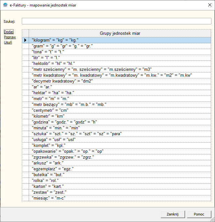
Task: Click the current row arrow indicator
Action: coord(25,40)
